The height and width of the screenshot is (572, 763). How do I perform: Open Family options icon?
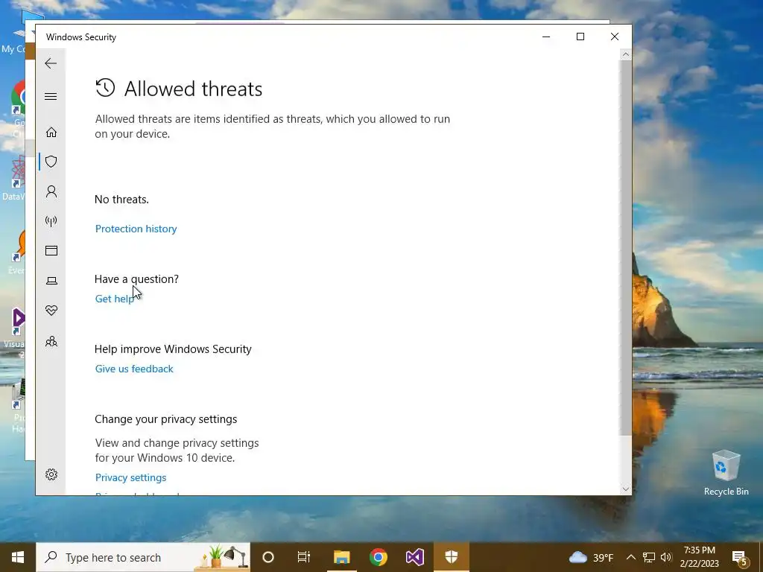[x=51, y=341]
